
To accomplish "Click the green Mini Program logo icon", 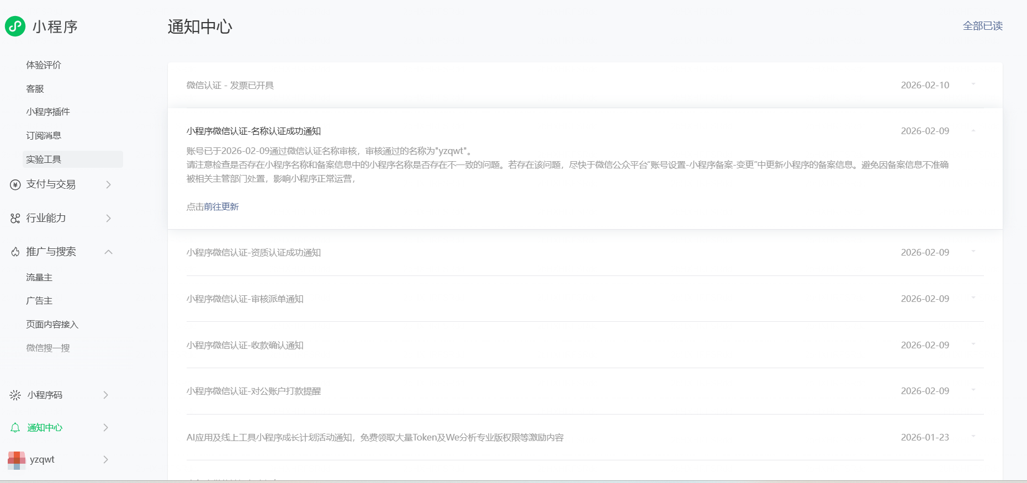I will click(15, 26).
